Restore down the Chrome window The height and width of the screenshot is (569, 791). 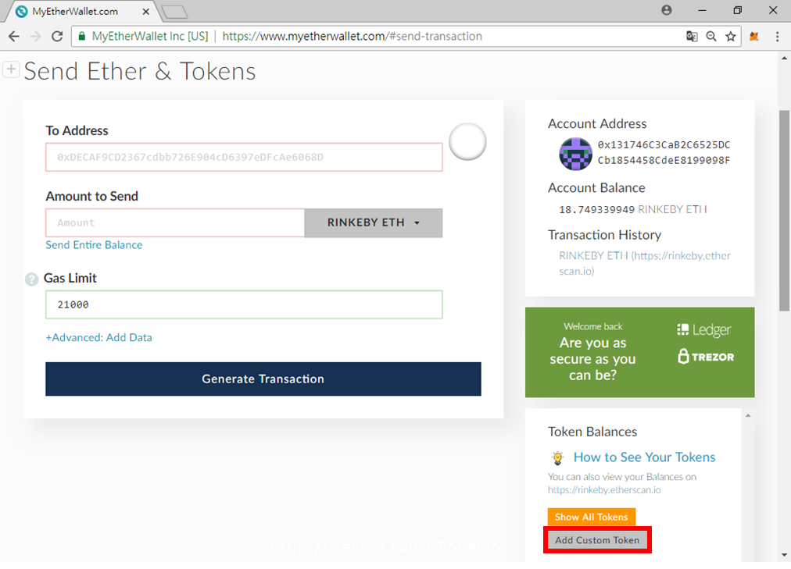coord(738,10)
